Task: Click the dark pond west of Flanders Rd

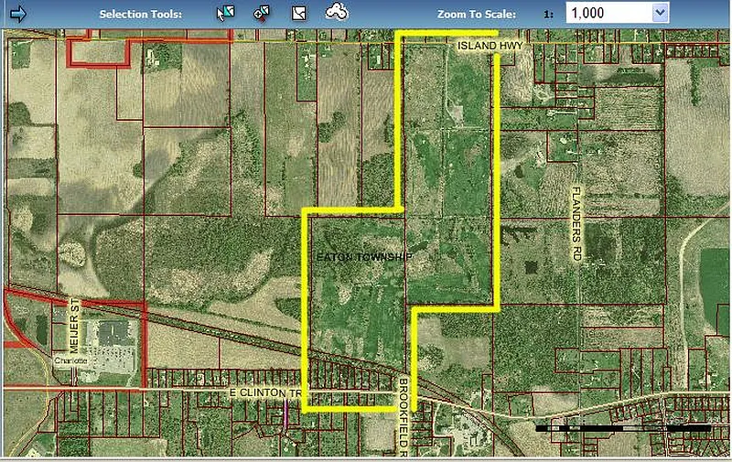Action: tap(532, 269)
